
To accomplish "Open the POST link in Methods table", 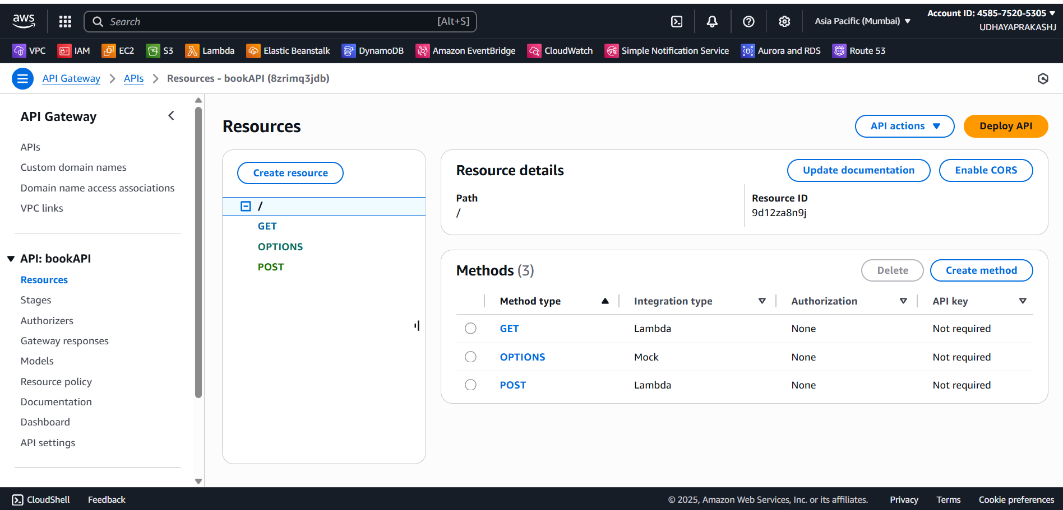I will 513,385.
